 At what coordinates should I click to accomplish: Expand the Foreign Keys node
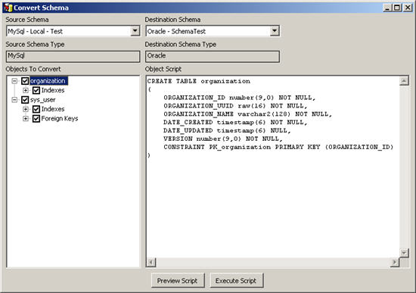click(x=26, y=118)
